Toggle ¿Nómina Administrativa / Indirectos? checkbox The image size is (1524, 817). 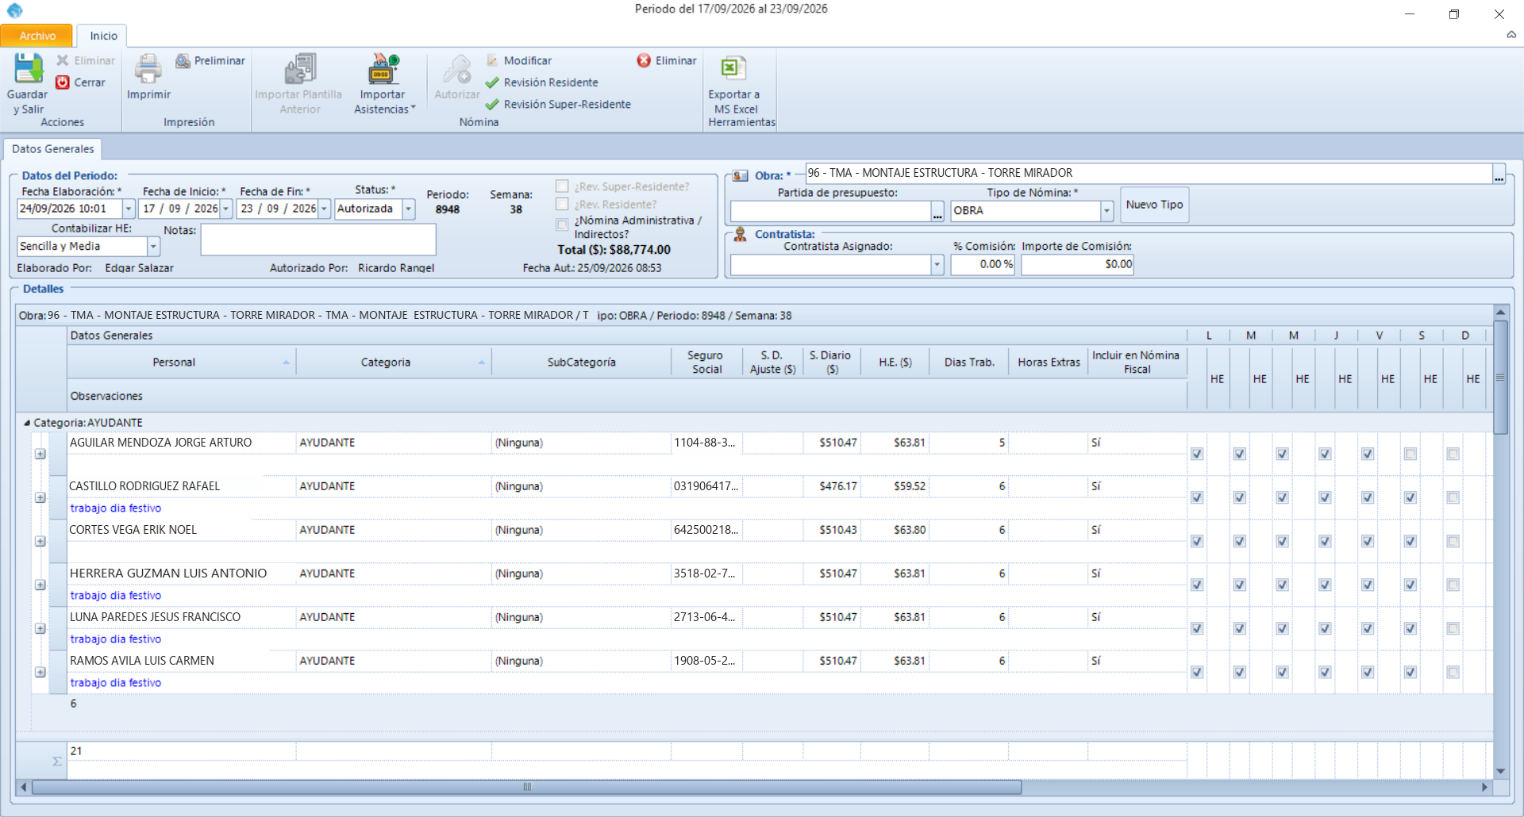click(x=562, y=224)
